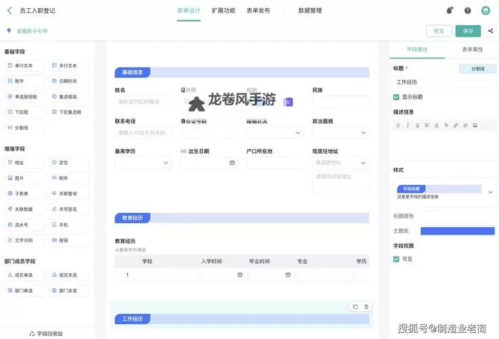Add a 关联查询 field
The width and height of the screenshot is (499, 339).
click(69, 194)
